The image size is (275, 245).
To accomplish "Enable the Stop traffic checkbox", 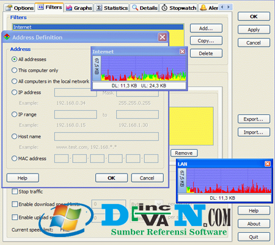I will (x=15, y=191).
